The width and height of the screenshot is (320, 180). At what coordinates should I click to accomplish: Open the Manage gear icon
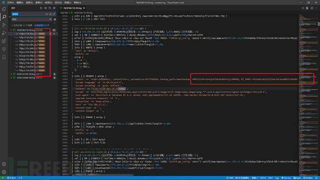(4, 172)
